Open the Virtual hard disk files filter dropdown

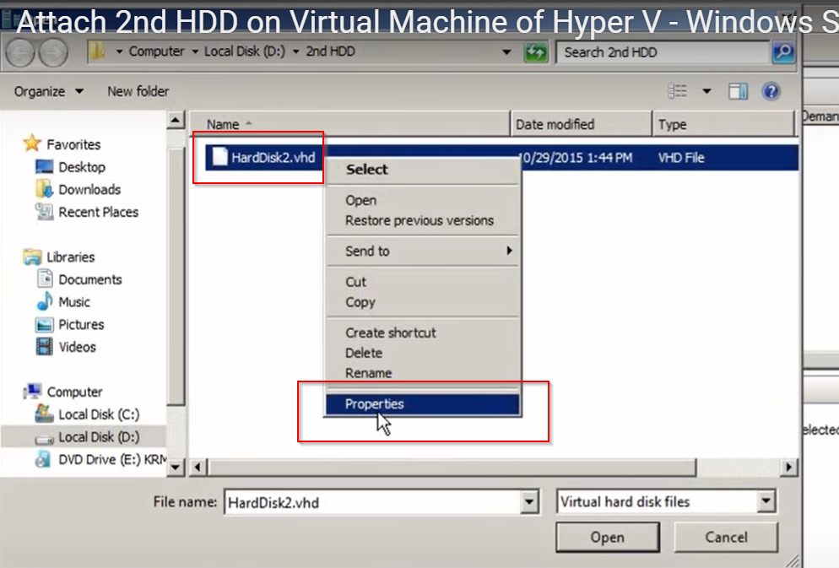[x=766, y=501]
